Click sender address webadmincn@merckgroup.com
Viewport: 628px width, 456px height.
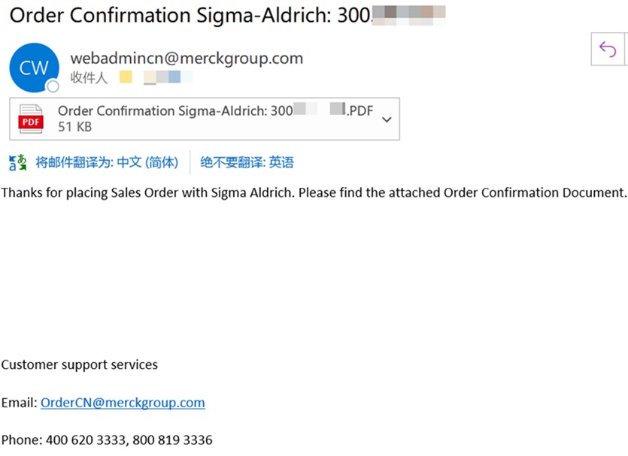187,58
